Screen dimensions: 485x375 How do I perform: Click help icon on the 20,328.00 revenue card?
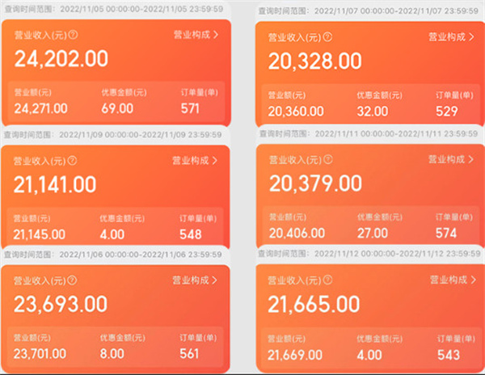pyautogui.click(x=327, y=37)
